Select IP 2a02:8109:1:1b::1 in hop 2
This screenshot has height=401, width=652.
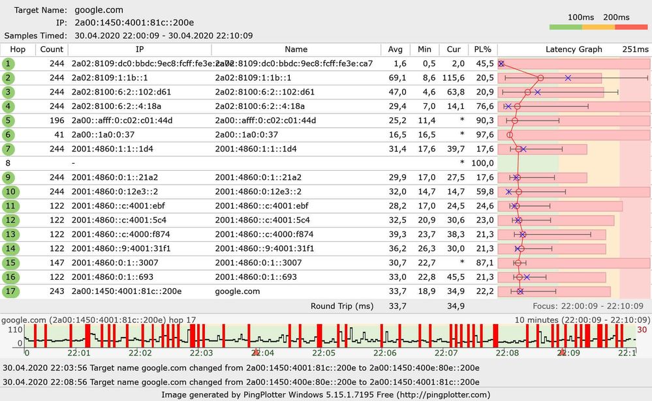pyautogui.click(x=110, y=78)
